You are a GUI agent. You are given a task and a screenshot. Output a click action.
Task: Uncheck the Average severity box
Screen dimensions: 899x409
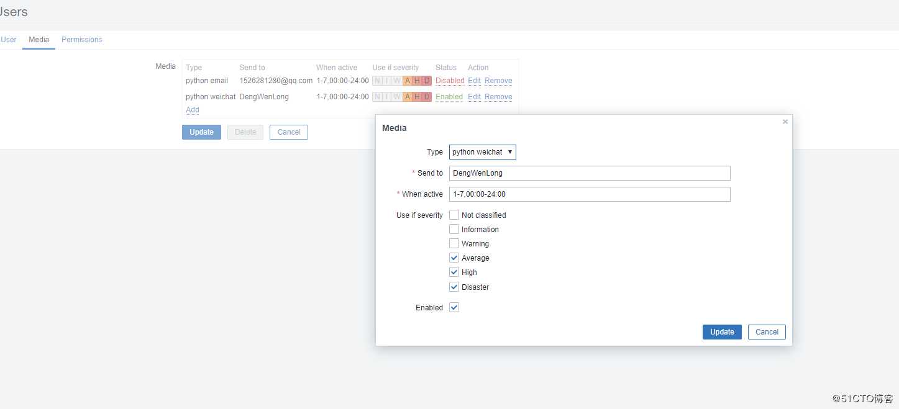point(454,258)
